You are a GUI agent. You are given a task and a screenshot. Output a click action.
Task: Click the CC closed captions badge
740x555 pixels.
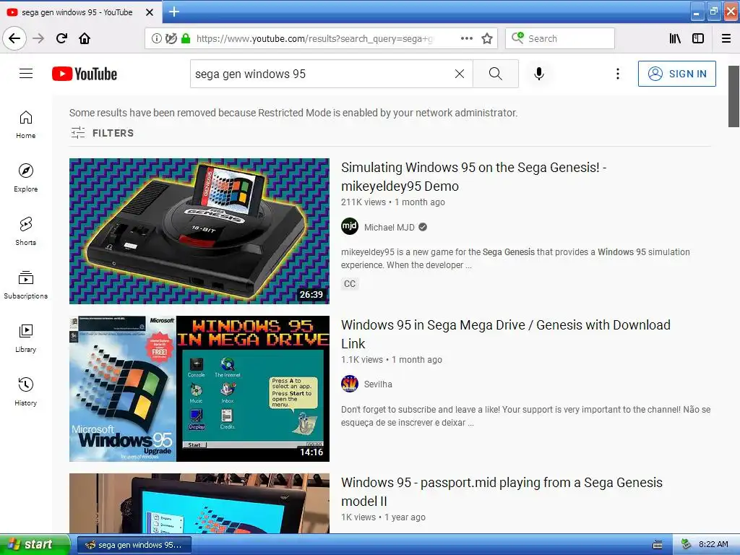coord(350,283)
